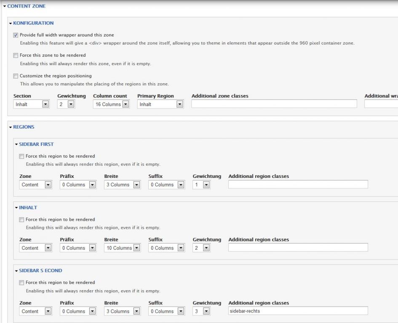Enable Customize the region positioning
The image size is (398, 323).
click(16, 76)
